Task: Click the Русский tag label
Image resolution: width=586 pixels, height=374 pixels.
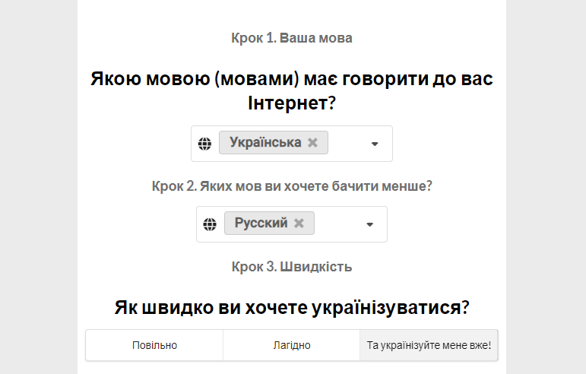Action: tap(261, 223)
